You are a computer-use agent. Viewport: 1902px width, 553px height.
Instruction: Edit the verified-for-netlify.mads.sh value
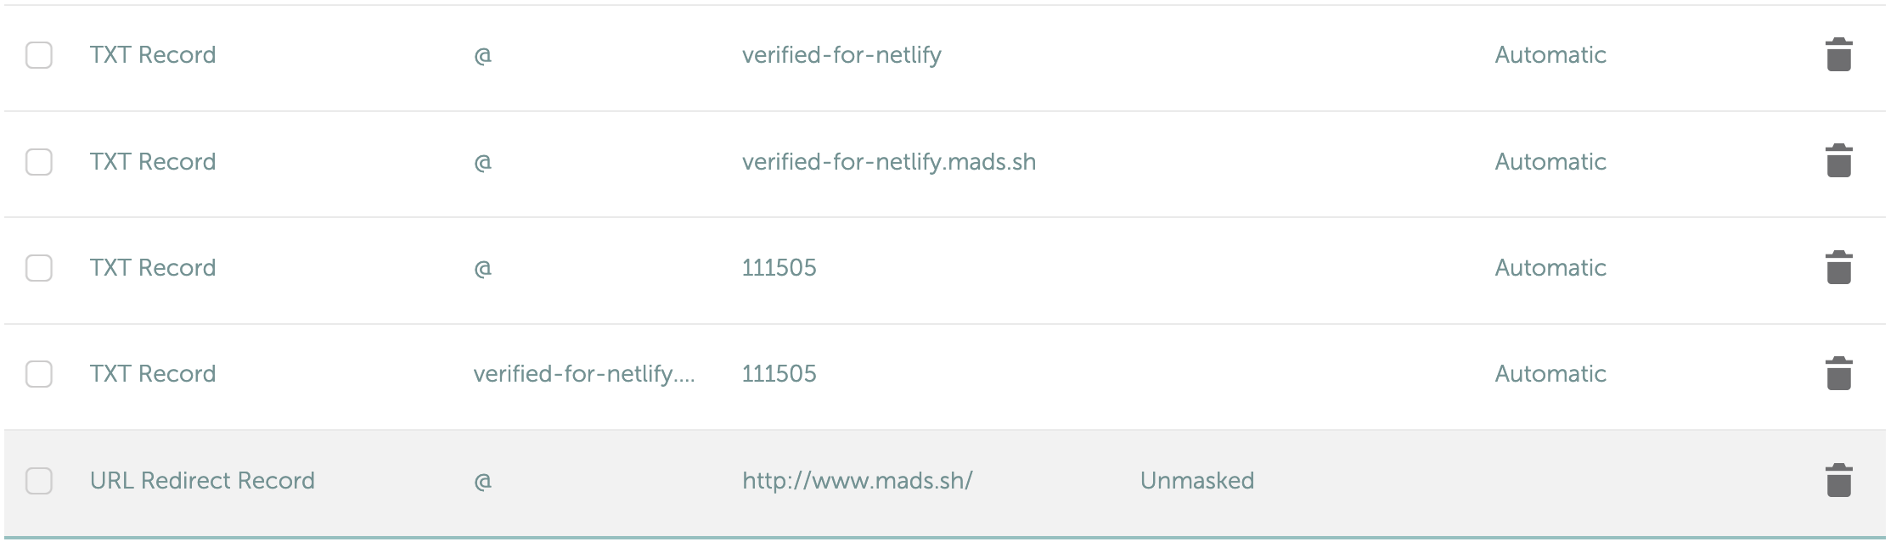click(888, 161)
